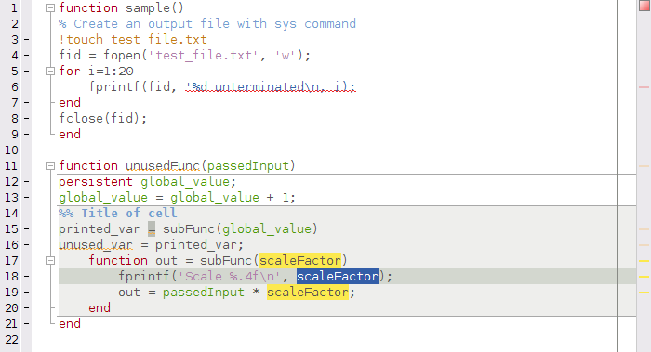Click the '%% Title of cell' heading
The height and width of the screenshot is (352, 651).
118,213
